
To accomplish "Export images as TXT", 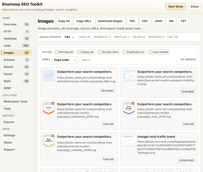I will [183, 21].
